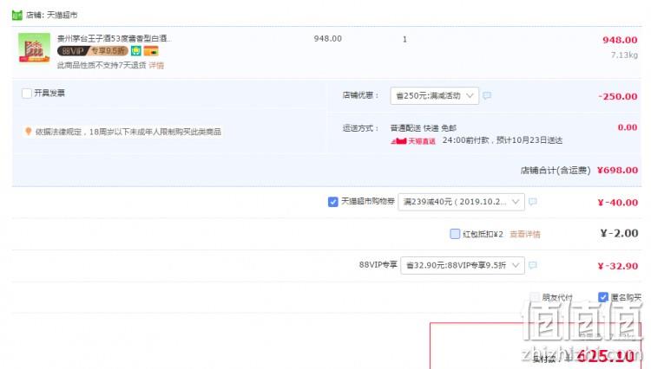Screen dimensions: 651x369
Task: Open the 88VIP专享 9.5折 dropdown
Action: pyautogui.click(x=463, y=265)
